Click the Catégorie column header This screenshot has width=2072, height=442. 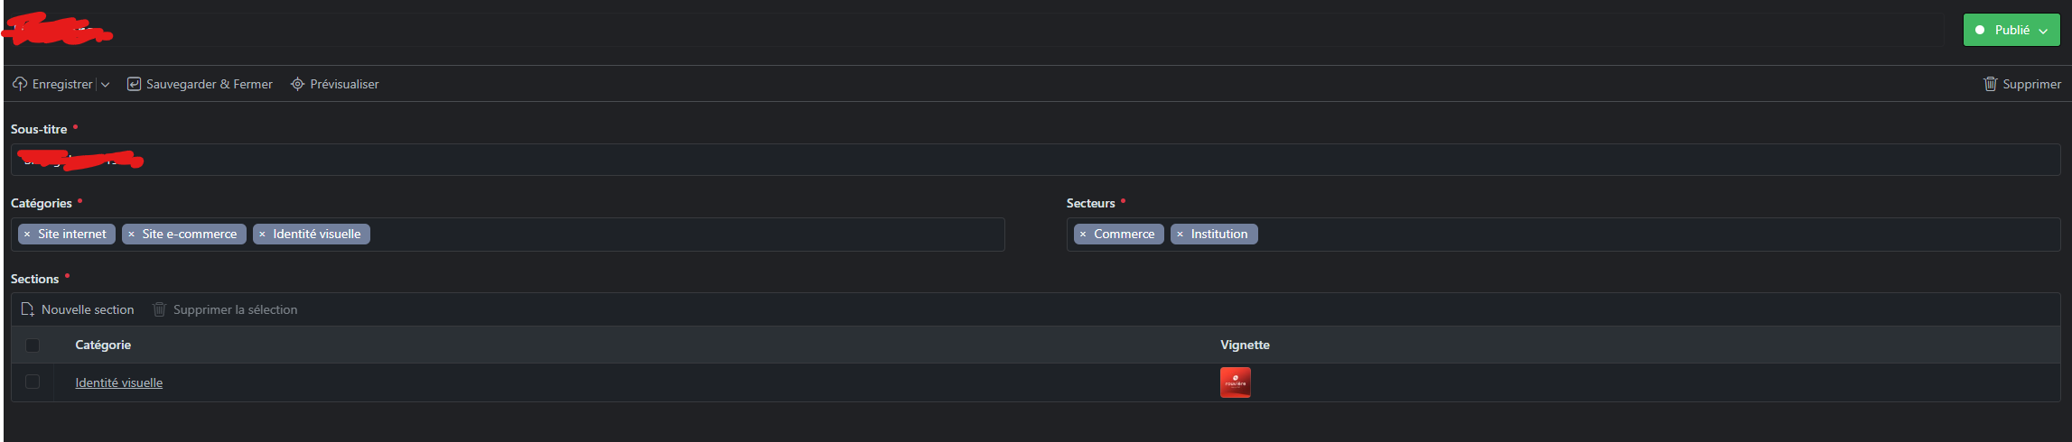(x=103, y=345)
